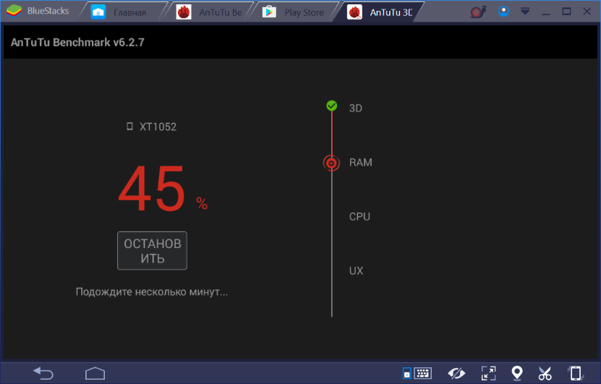Click the CPU stage label

pyautogui.click(x=359, y=216)
